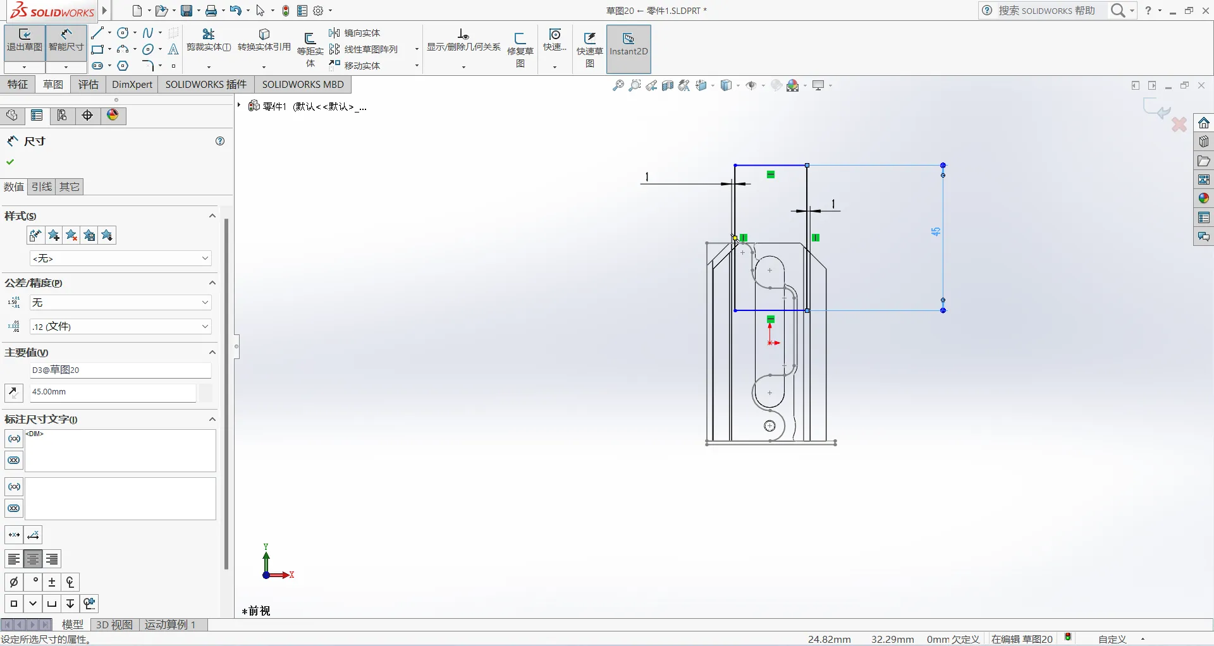Open the tolerance type 无 dropdown

[120, 303]
